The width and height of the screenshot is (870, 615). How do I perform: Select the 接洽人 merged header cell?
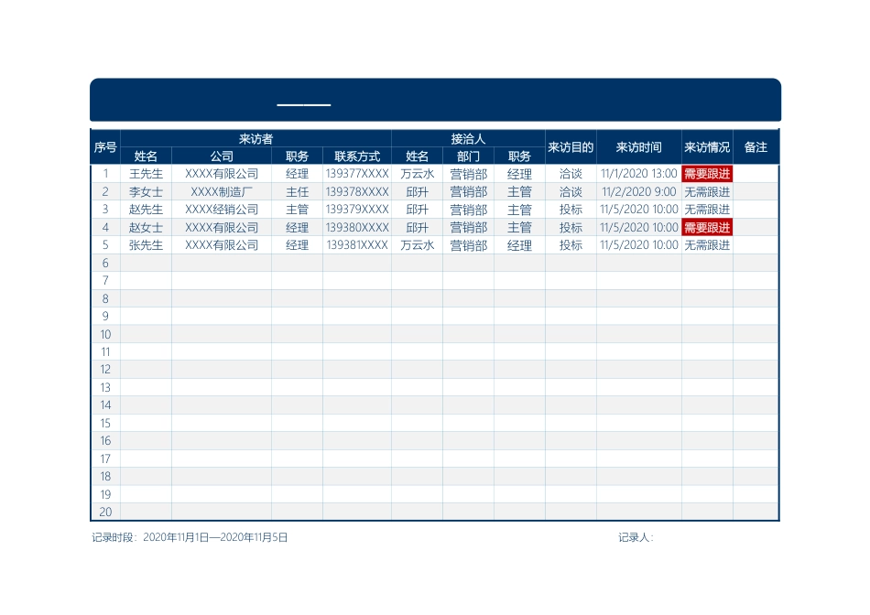(x=468, y=138)
